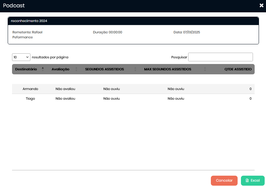Click Tiago's 'Não avaliou' rating cell
Viewport: 266px width, 187px height.
pos(65,99)
